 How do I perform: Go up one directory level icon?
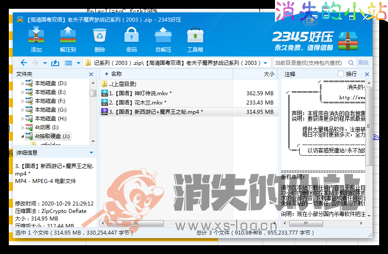tap(55, 63)
